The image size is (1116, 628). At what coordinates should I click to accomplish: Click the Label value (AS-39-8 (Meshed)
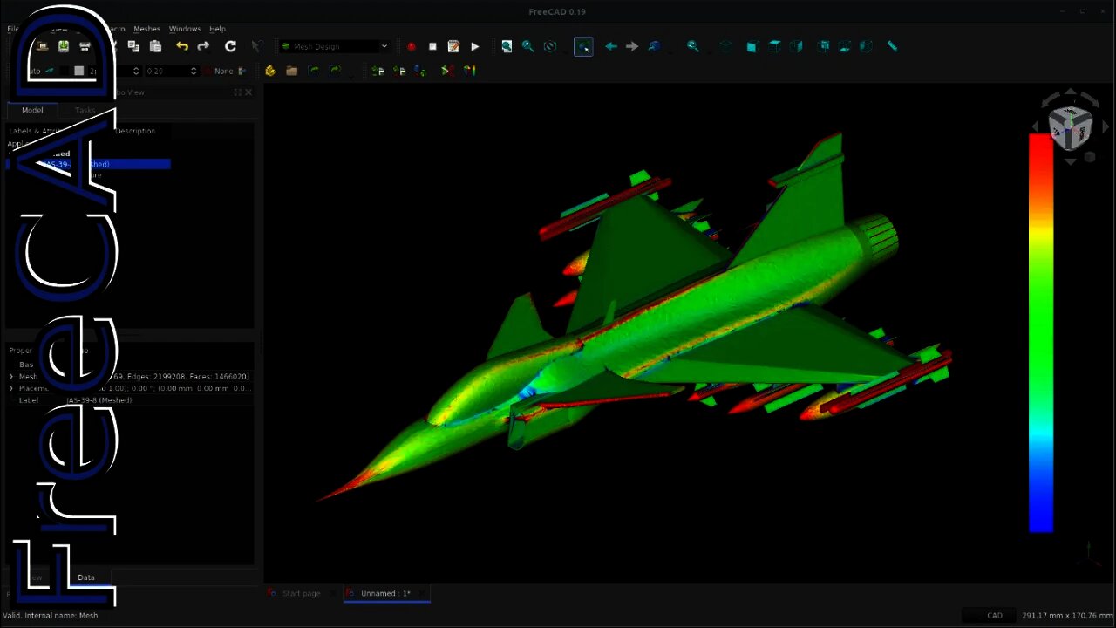(x=99, y=400)
